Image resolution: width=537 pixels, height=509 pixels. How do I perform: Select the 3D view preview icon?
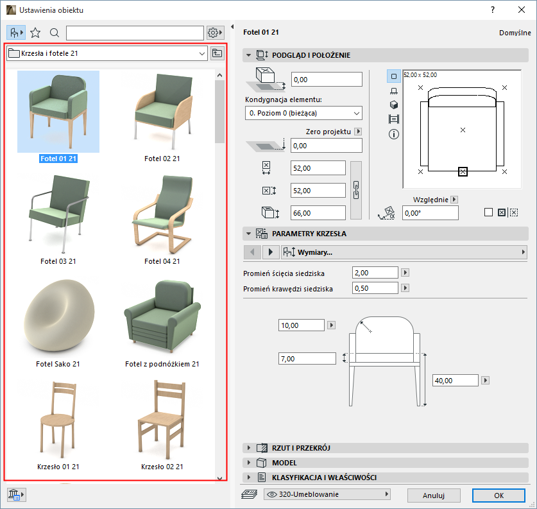coord(394,105)
